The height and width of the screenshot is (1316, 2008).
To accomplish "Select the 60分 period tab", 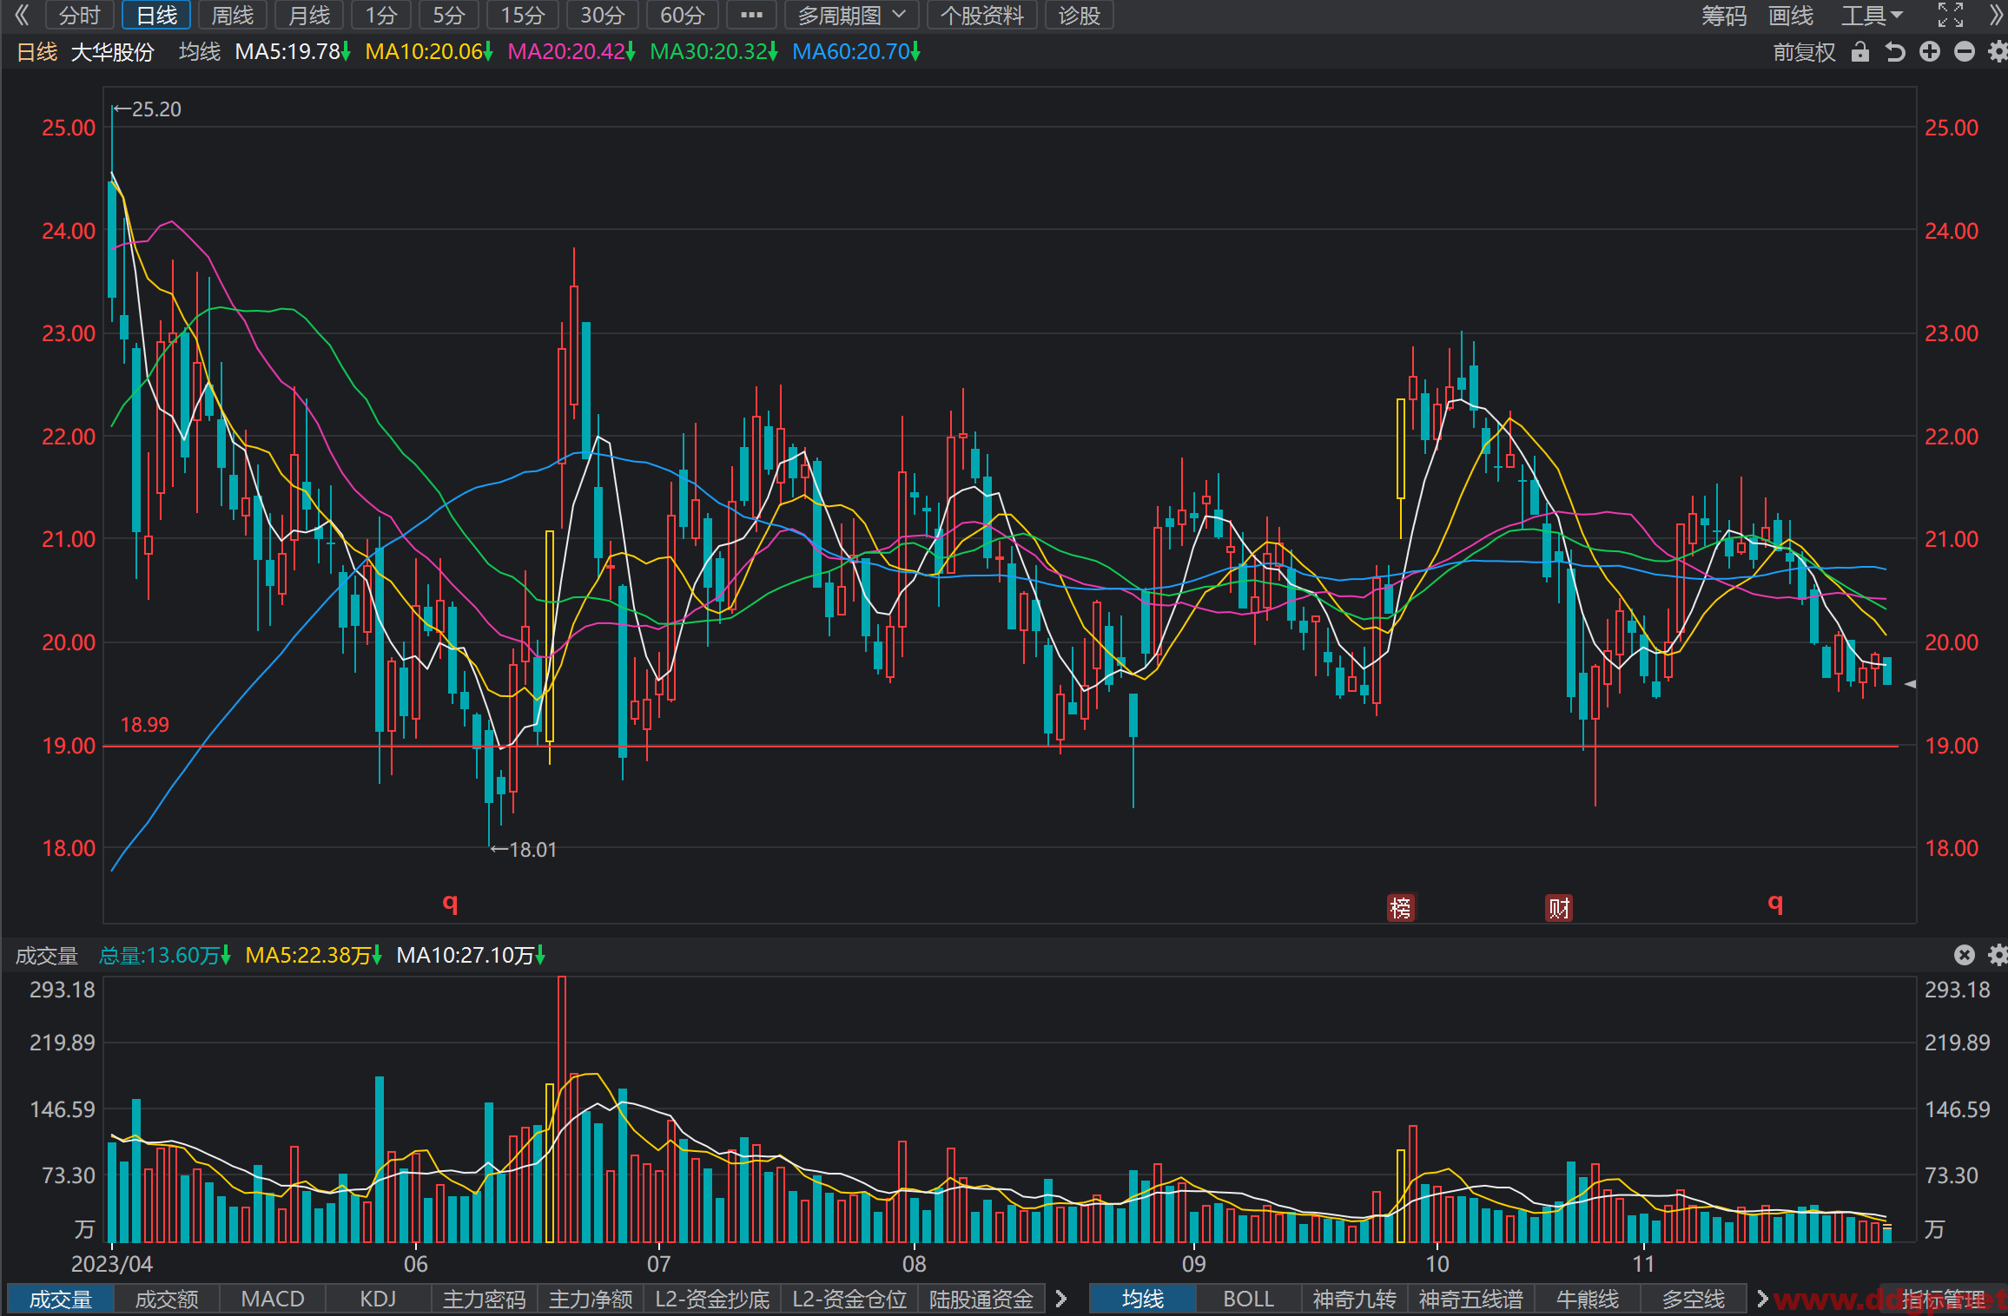I will tap(683, 15).
